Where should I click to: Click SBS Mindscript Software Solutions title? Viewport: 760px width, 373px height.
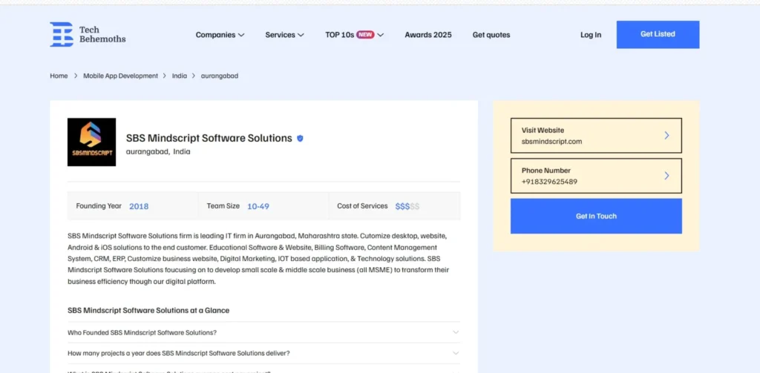click(x=209, y=138)
